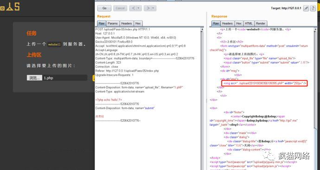Click the Upgrade-Insecure-Requests: 1 line
Viewport: 320px width, 170px height.
click(x=114, y=75)
